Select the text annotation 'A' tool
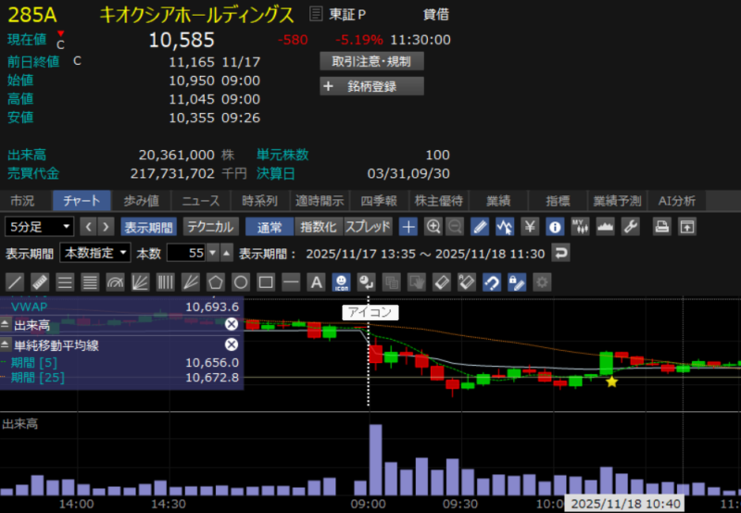Screen dimensions: 741x513 315,281
